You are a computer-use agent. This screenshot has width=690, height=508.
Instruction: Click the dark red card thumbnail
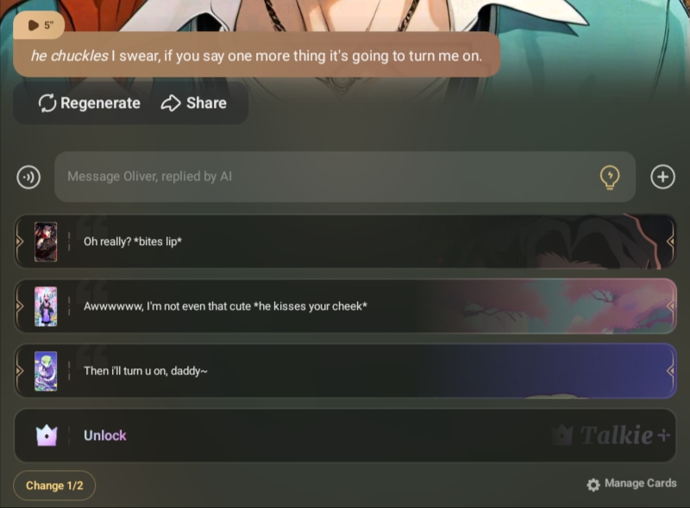pyautogui.click(x=46, y=242)
